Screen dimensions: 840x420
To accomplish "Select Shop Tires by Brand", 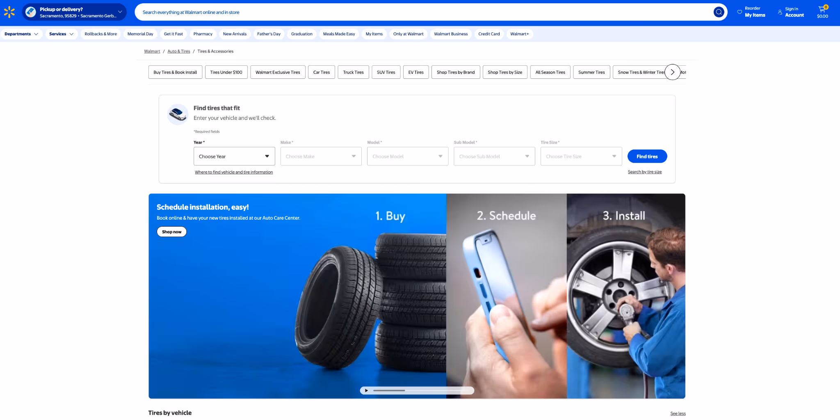I will pos(456,72).
